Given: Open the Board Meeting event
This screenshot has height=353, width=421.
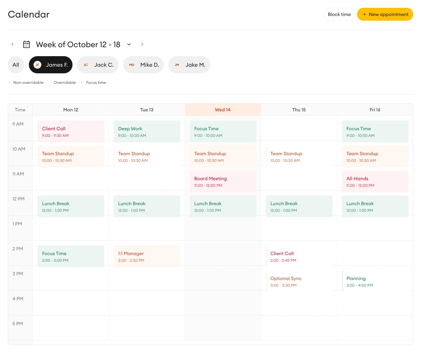Looking at the screenshot, I should coord(223,181).
